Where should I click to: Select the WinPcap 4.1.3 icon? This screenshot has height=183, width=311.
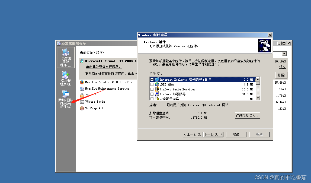[x=82, y=108]
